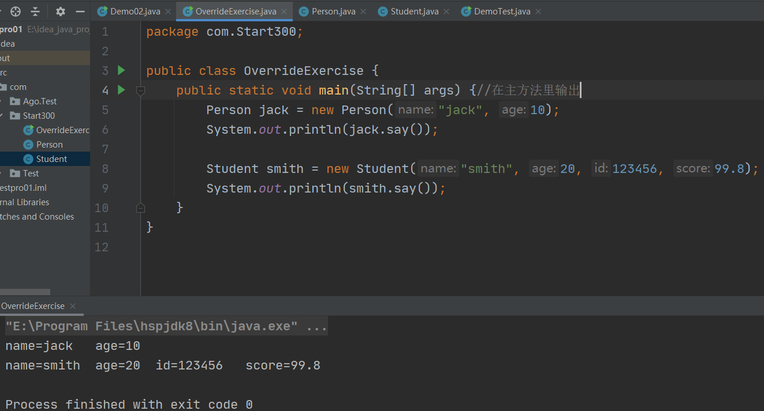Click the 'smith.say()' call on line 9

[x=389, y=188]
